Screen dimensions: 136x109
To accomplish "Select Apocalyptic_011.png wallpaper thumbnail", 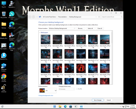I will 93,54.
